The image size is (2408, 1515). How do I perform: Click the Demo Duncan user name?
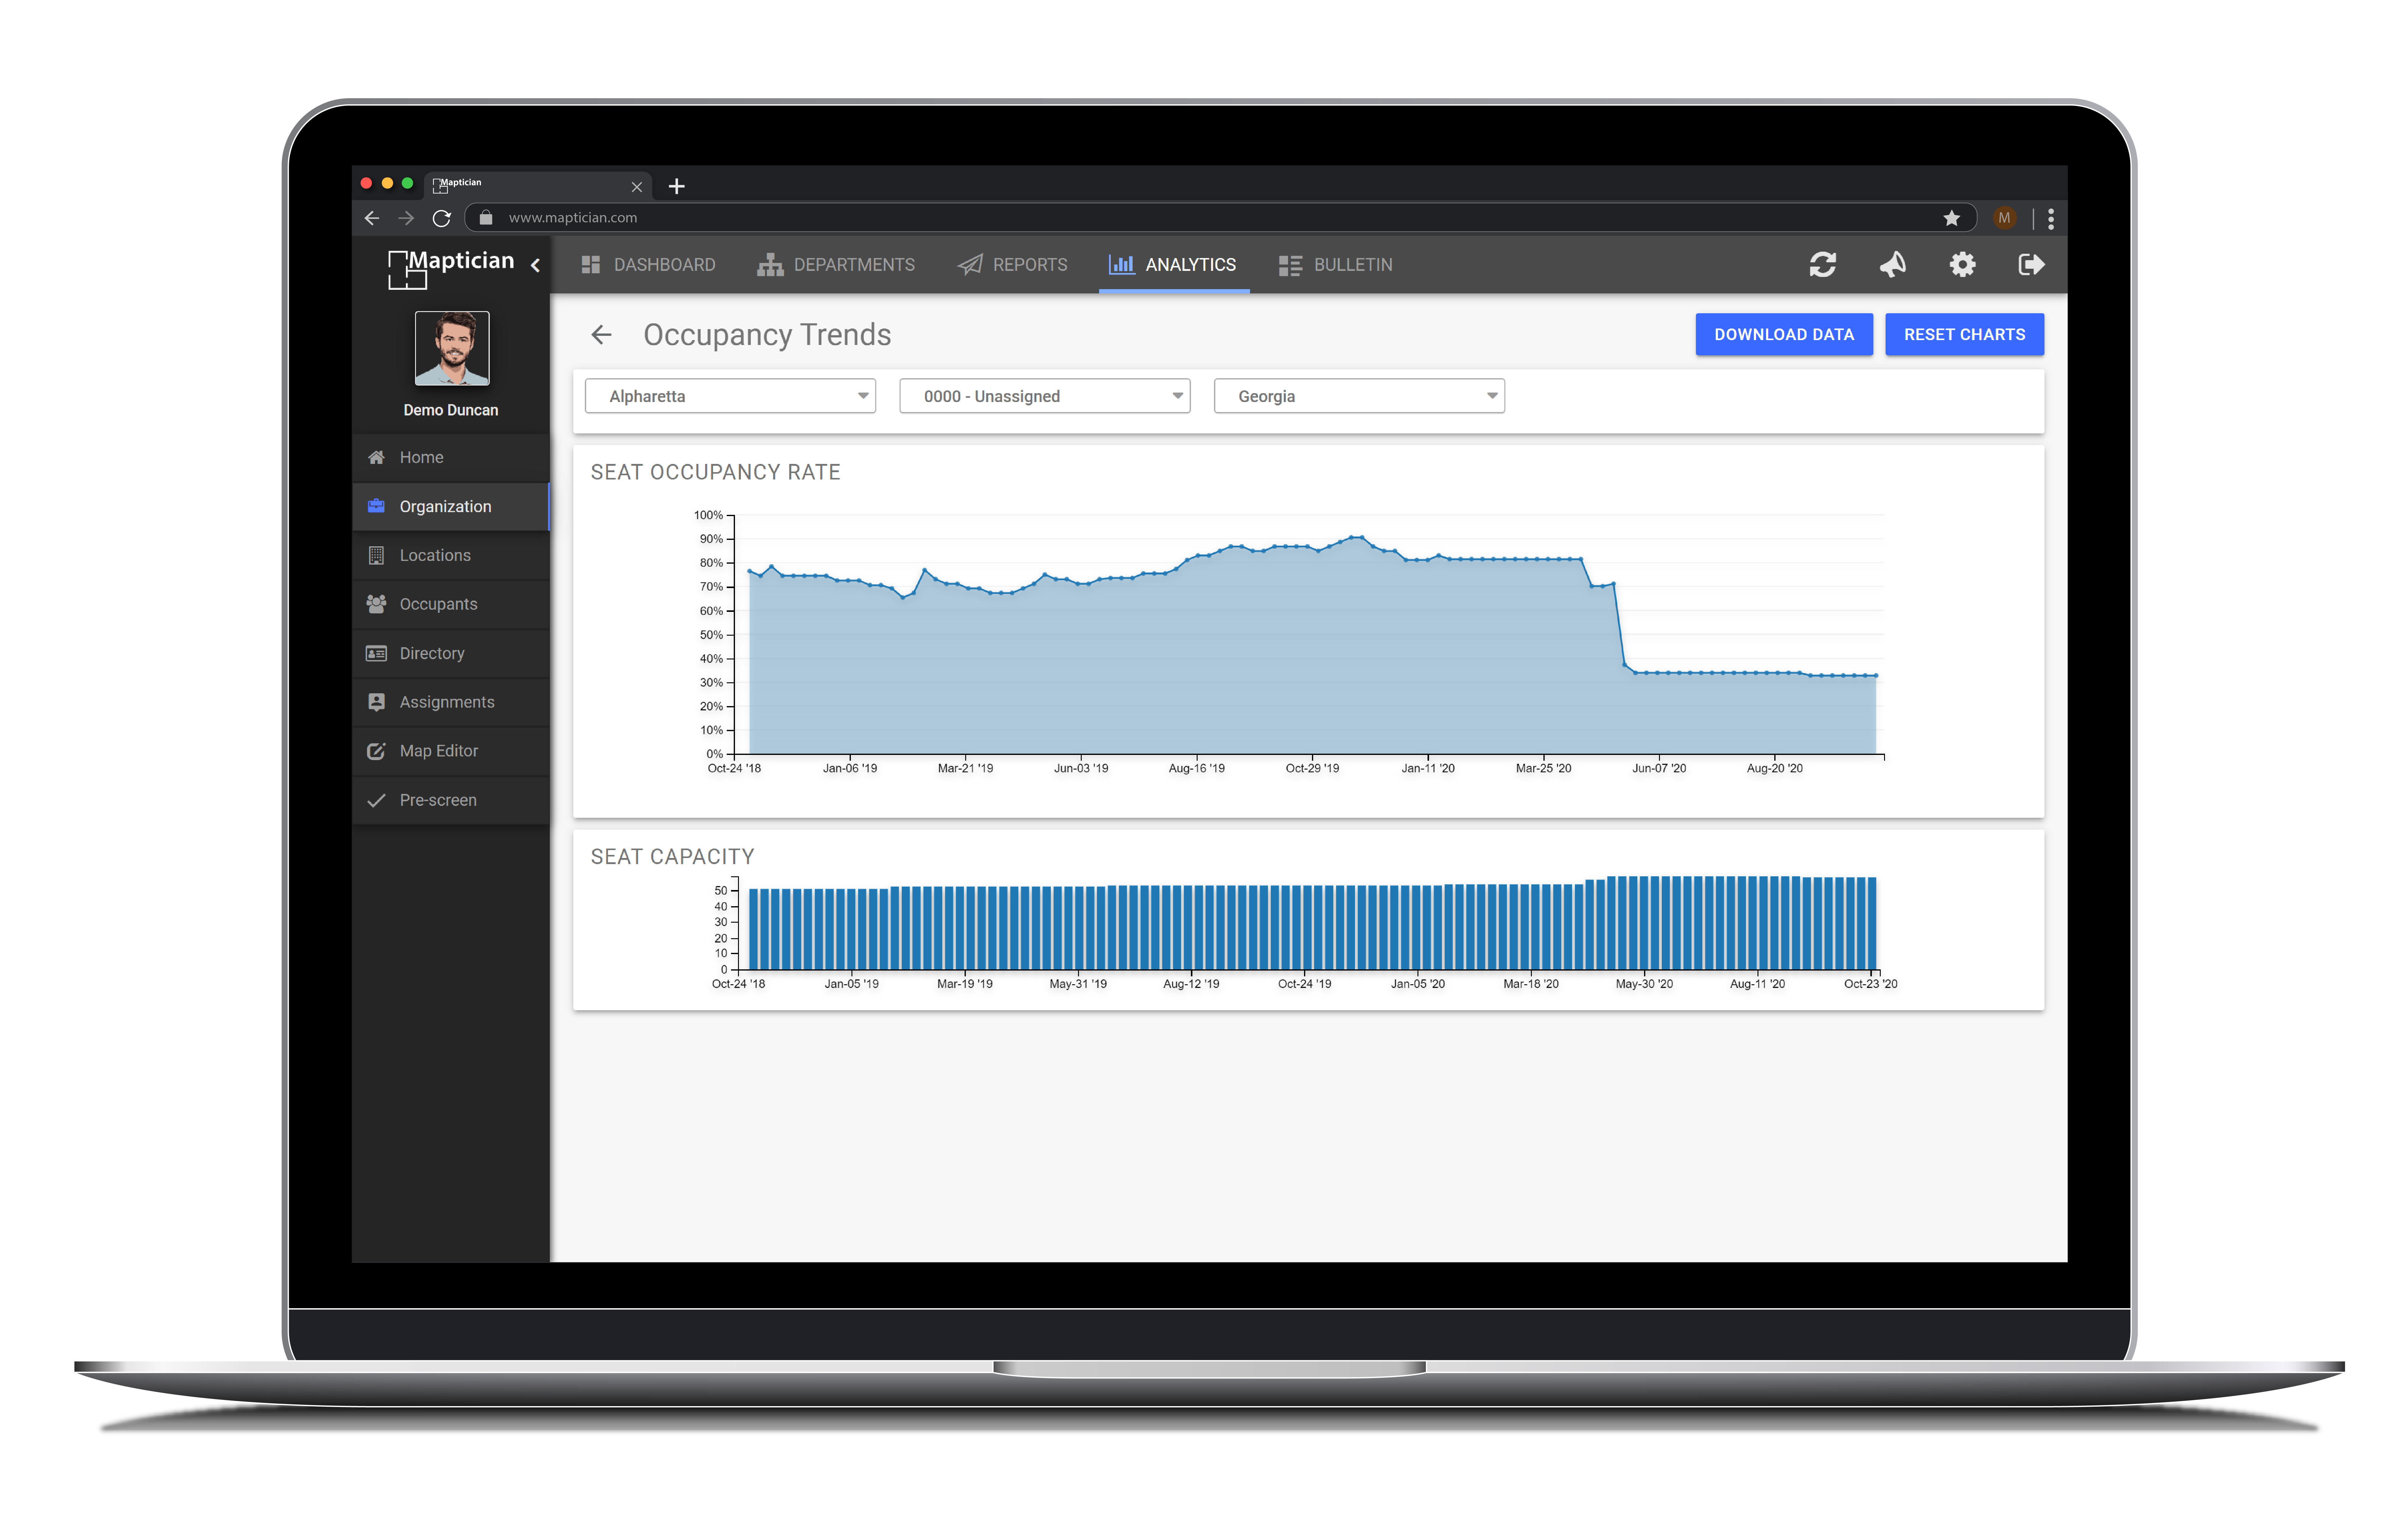451,410
